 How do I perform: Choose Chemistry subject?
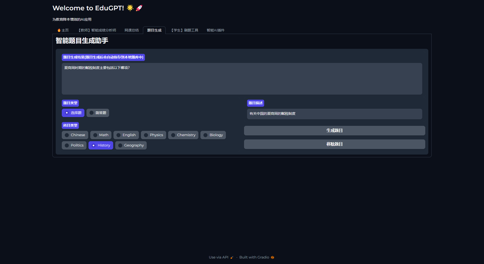coord(183,135)
